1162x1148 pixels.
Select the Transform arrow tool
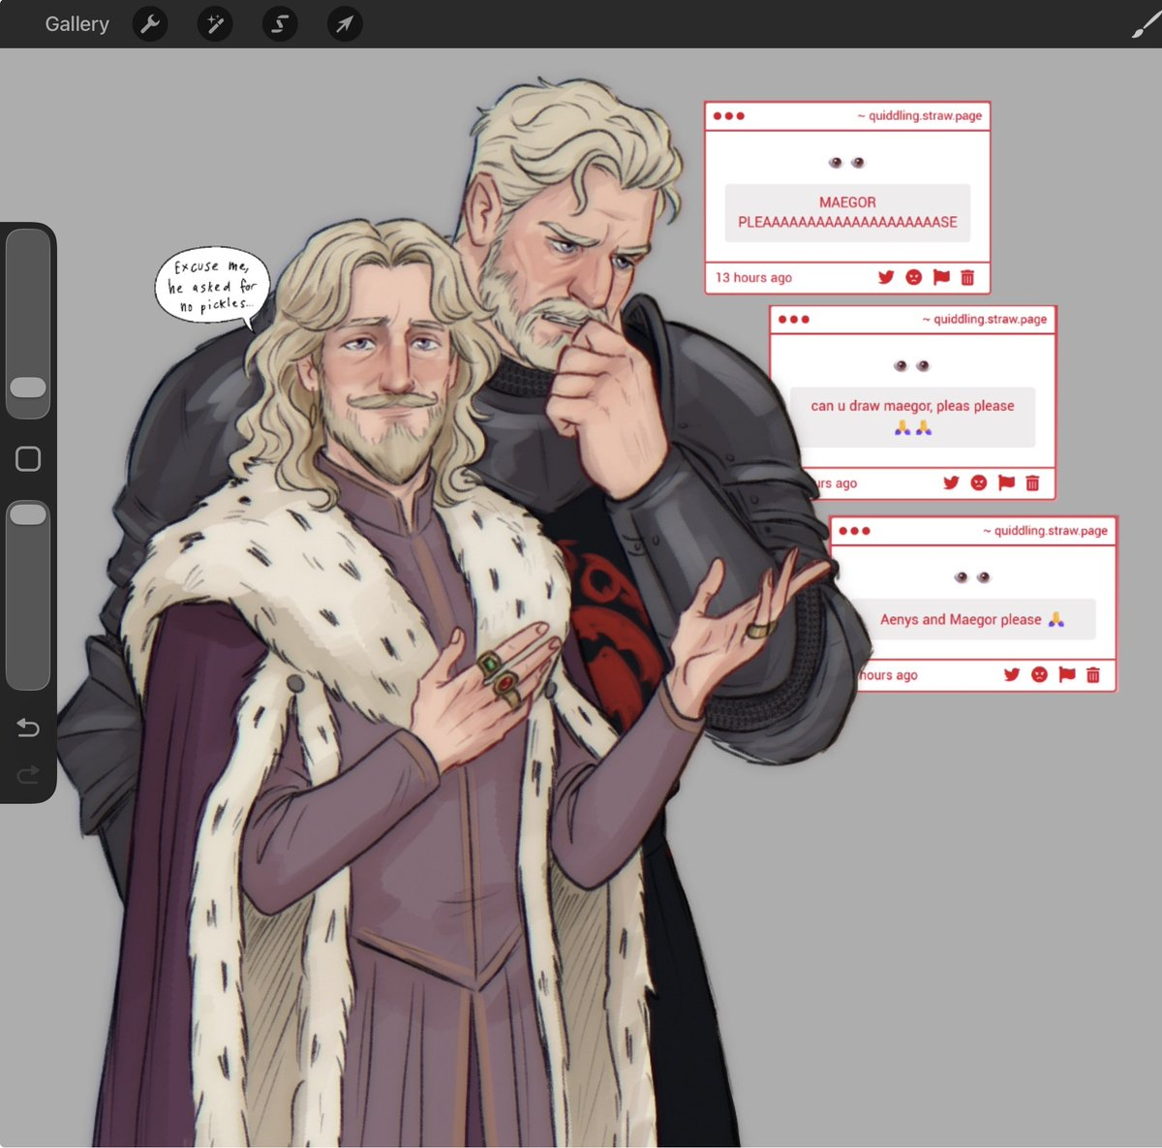[x=345, y=24]
